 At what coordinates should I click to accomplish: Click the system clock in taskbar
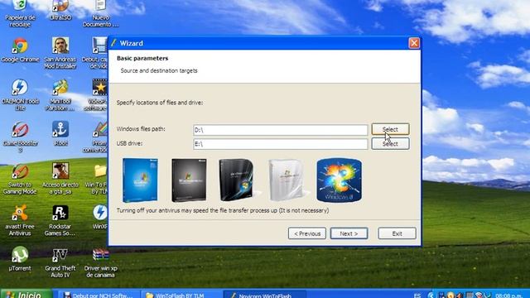[x=508, y=296]
